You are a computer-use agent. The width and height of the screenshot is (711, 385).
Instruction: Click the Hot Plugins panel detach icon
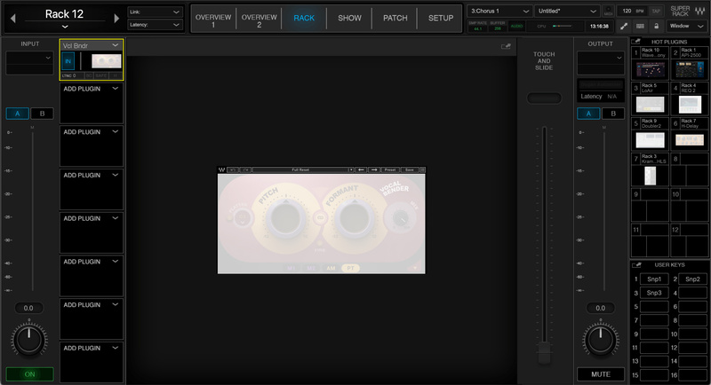[636, 42]
